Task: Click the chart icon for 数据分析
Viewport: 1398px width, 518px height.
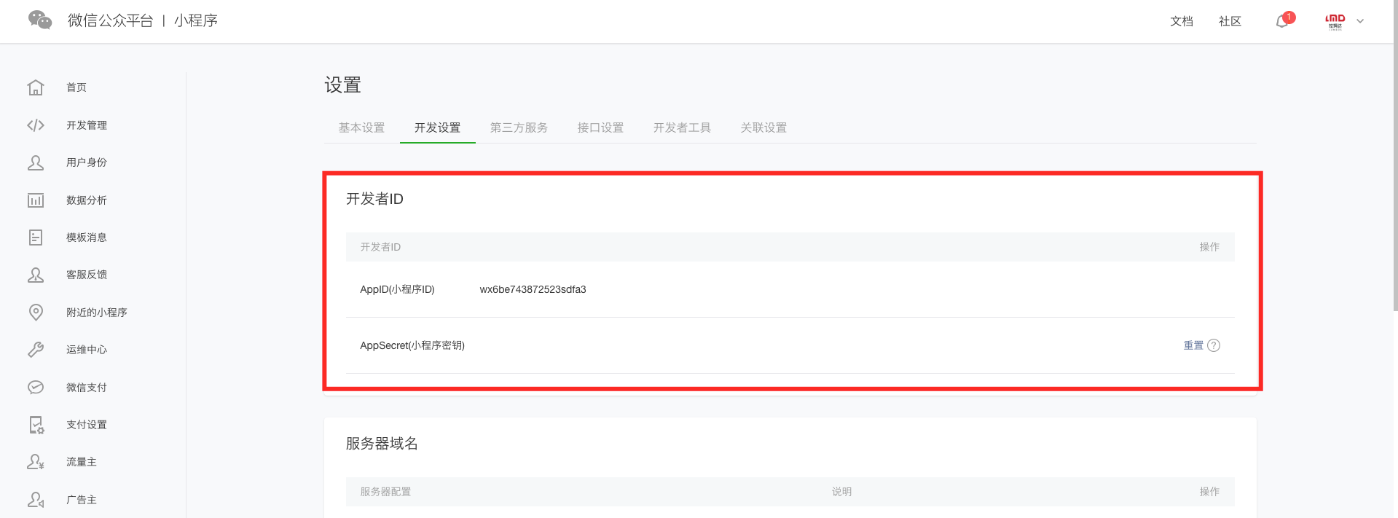Action: point(36,200)
